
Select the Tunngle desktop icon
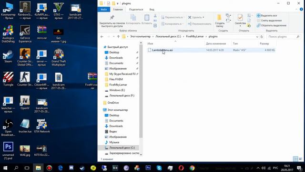point(8,79)
